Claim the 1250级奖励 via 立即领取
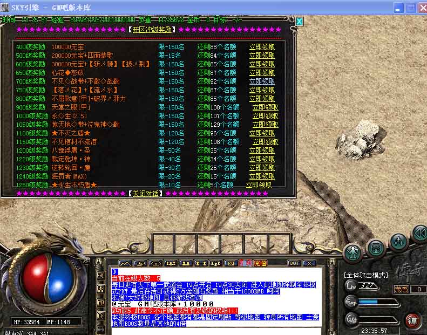 tap(259, 185)
